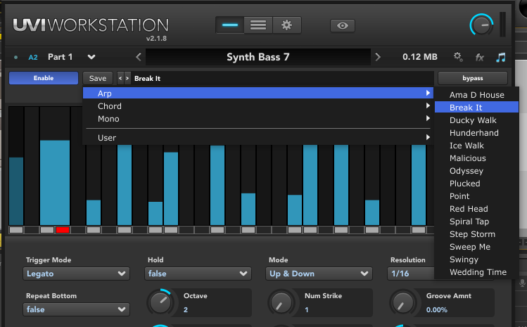Select the Point preset
The image size is (527, 327).
click(x=476, y=196)
